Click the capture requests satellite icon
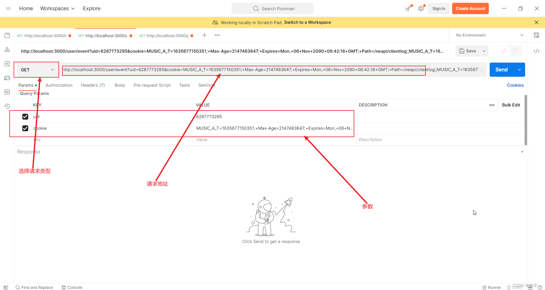This screenshot has height=290, width=545. coord(408,8)
